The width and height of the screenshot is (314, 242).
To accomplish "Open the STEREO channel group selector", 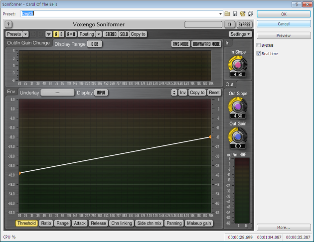I will [x=111, y=34].
